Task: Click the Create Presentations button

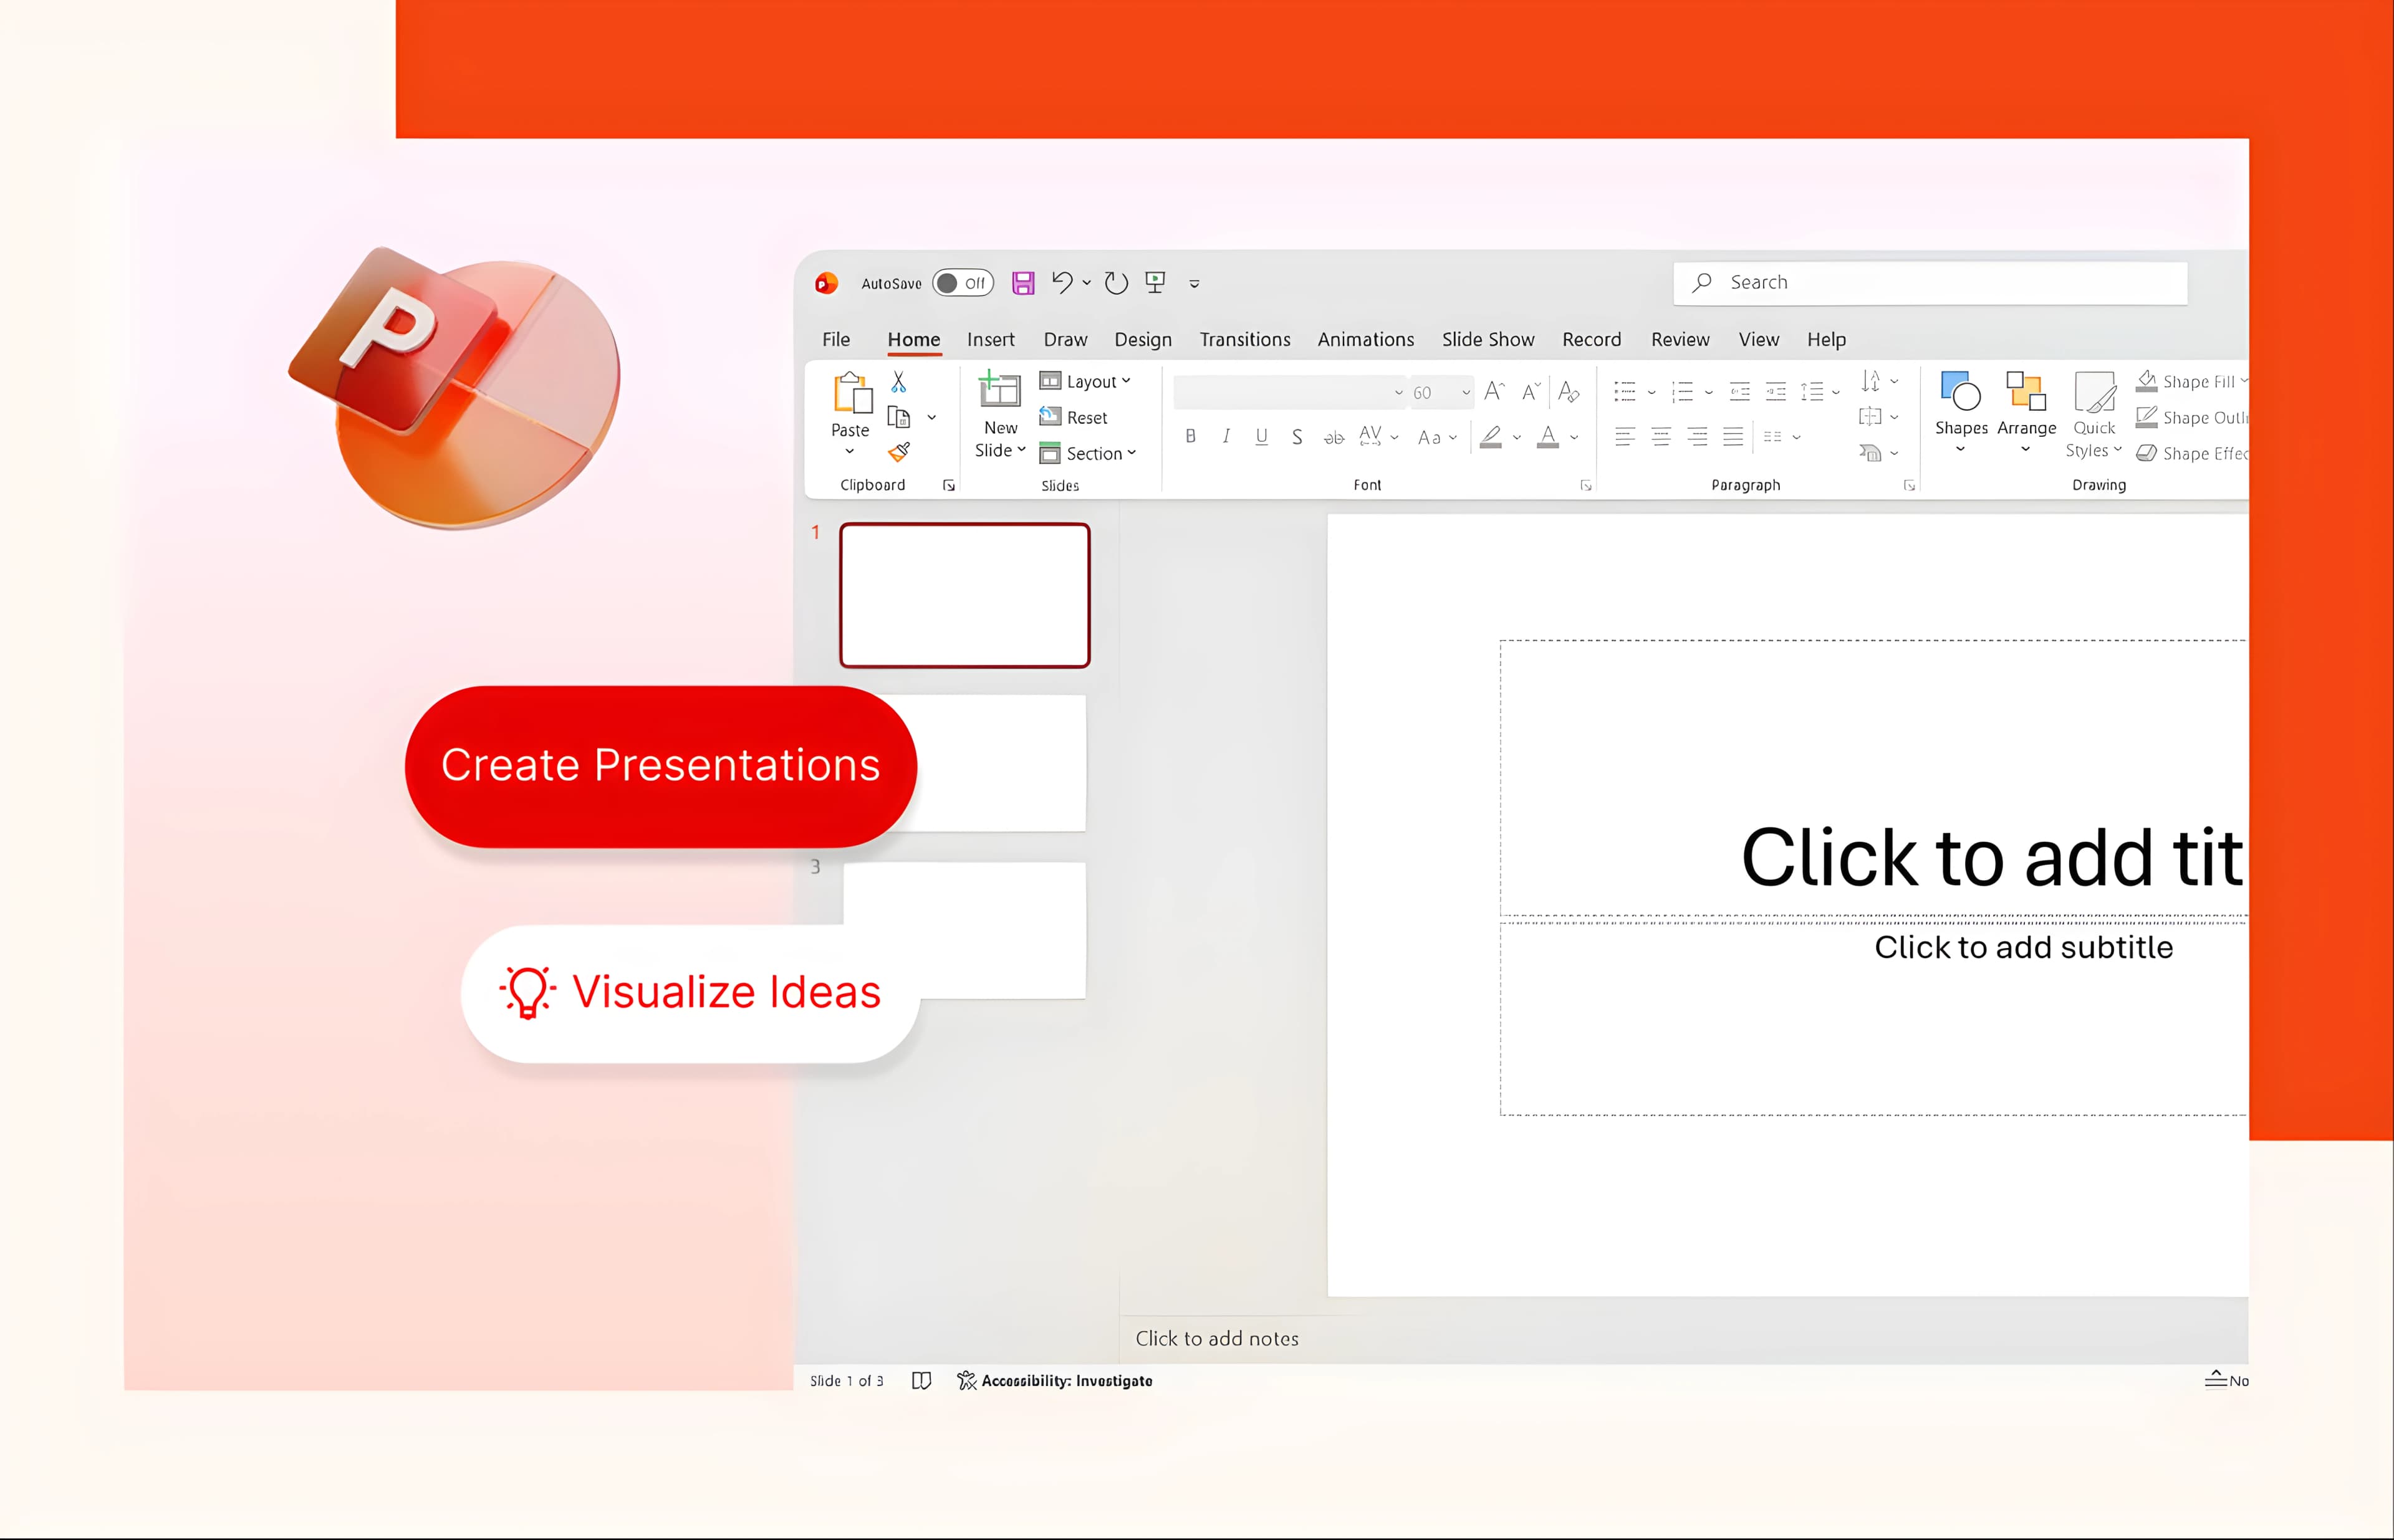Action: pos(660,766)
